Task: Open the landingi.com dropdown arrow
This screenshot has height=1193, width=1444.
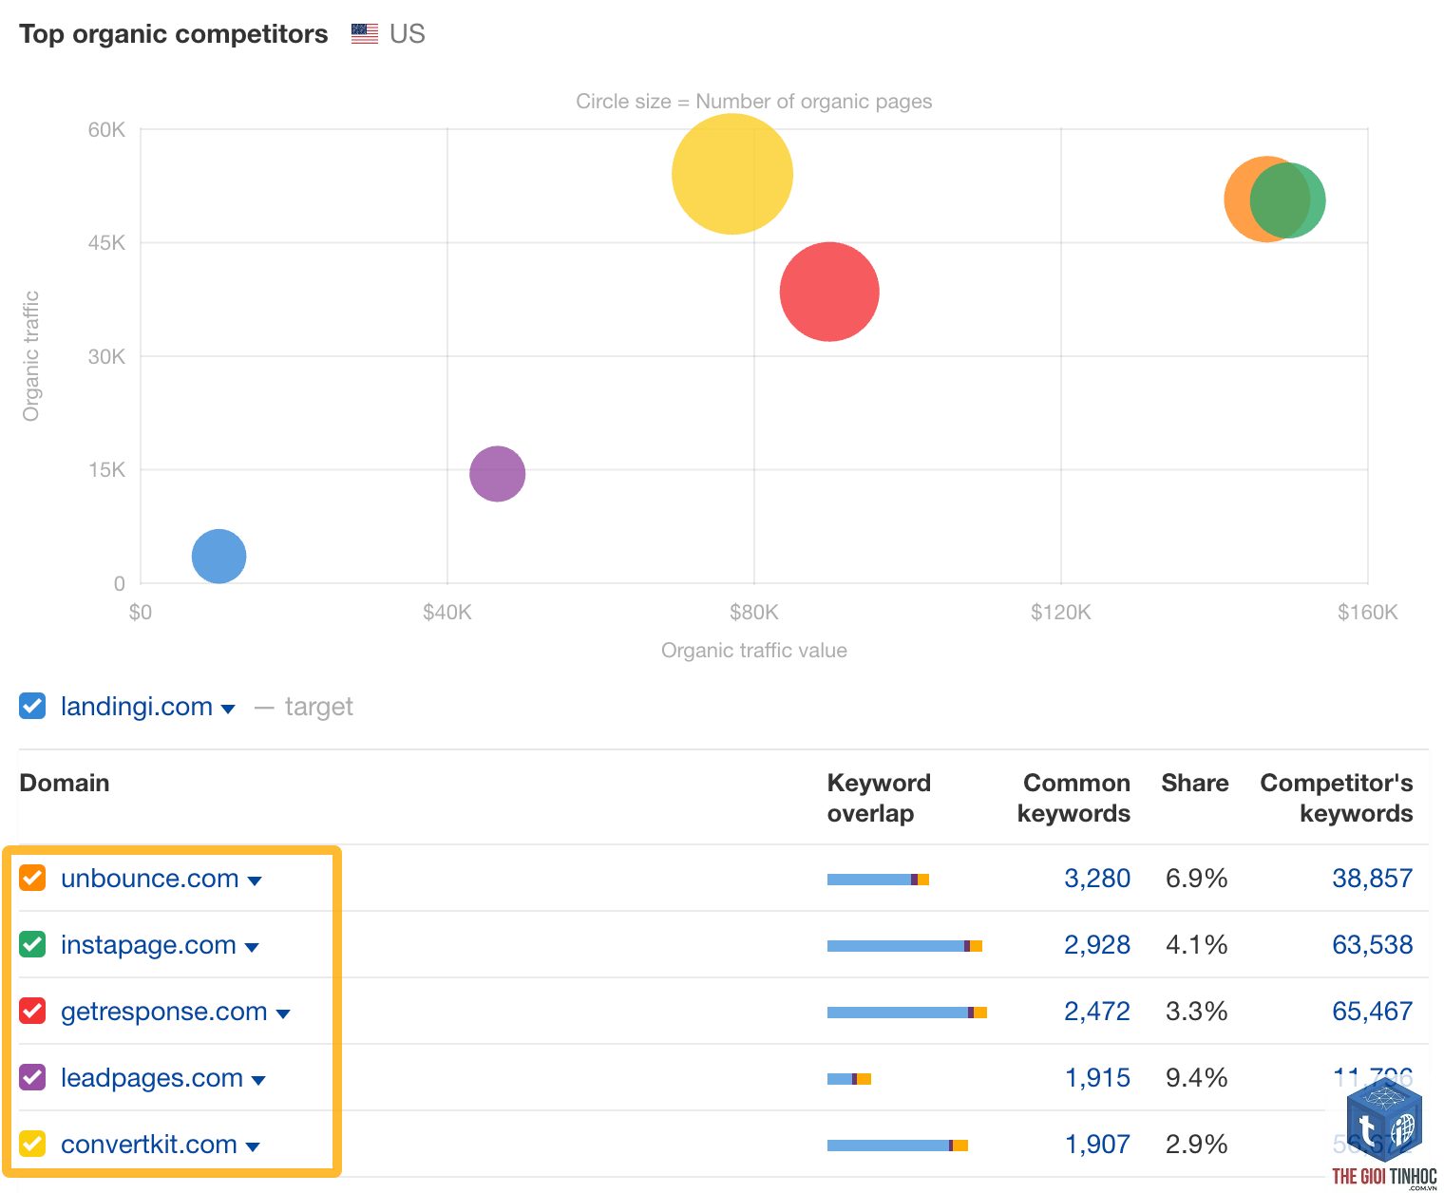Action: click(x=228, y=710)
